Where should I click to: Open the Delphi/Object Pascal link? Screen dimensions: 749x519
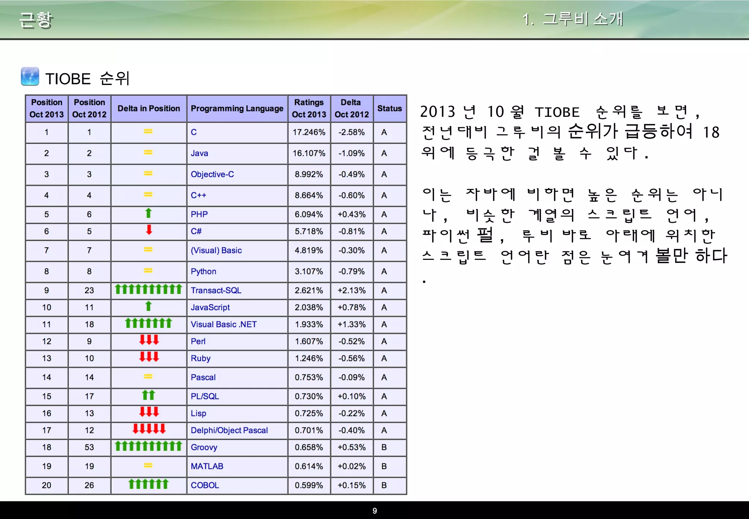(x=229, y=430)
